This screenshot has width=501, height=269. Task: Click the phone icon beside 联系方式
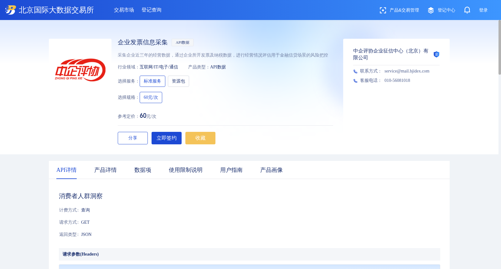(355, 72)
